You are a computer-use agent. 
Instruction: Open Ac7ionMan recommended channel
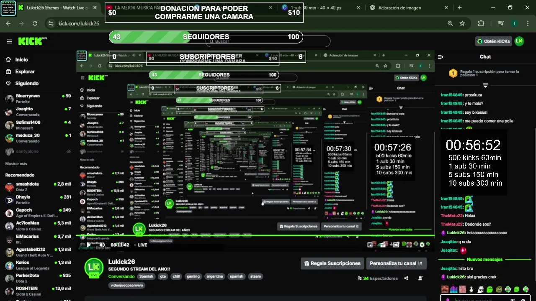[38, 226]
